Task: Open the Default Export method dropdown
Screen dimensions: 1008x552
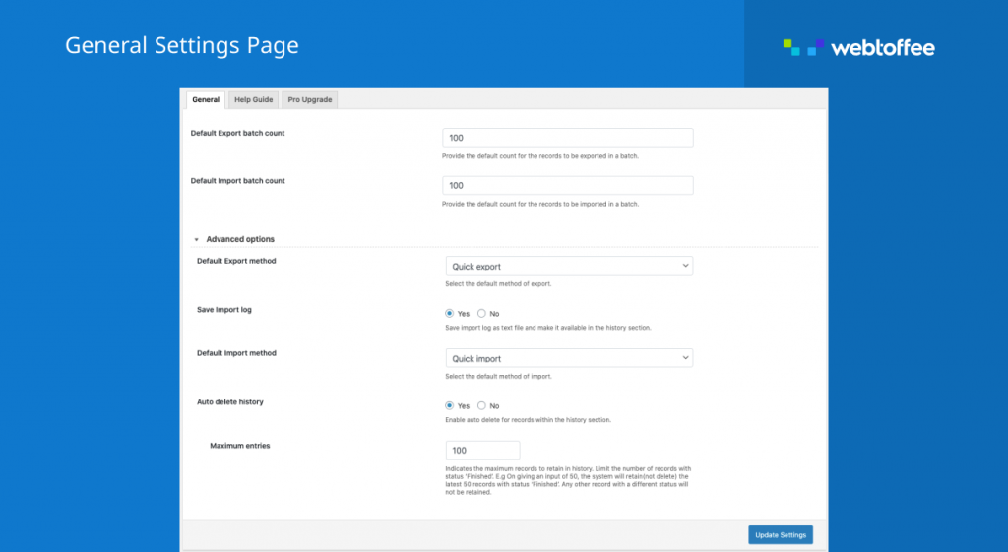Action: [568, 266]
